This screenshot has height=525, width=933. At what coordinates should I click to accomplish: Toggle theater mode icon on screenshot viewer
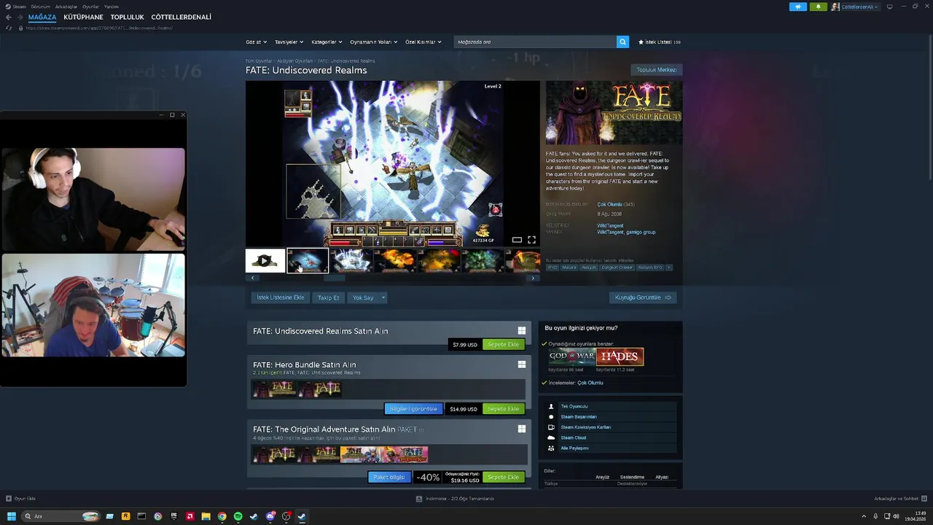[517, 240]
